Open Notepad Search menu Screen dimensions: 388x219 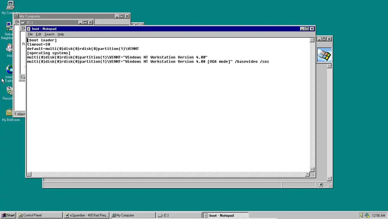point(49,34)
